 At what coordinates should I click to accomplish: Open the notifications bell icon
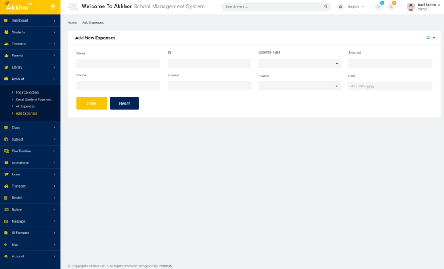coord(391,7)
